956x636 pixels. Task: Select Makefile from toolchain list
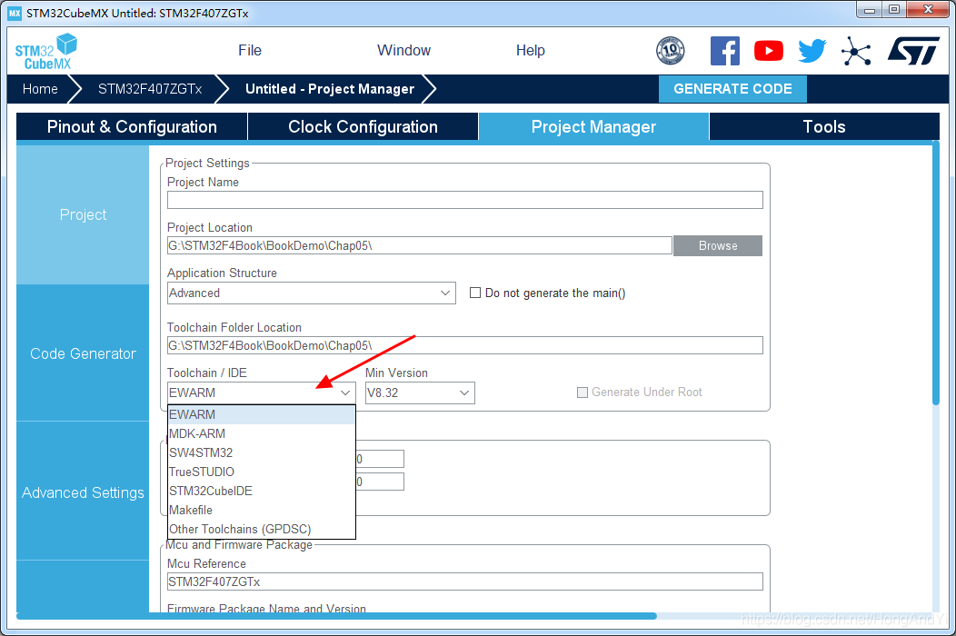tap(262, 510)
